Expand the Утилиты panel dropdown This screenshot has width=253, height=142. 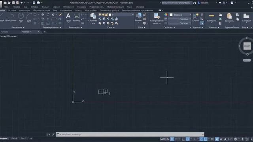point(213,28)
